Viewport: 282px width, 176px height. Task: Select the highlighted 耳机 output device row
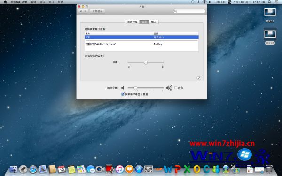[142, 38]
